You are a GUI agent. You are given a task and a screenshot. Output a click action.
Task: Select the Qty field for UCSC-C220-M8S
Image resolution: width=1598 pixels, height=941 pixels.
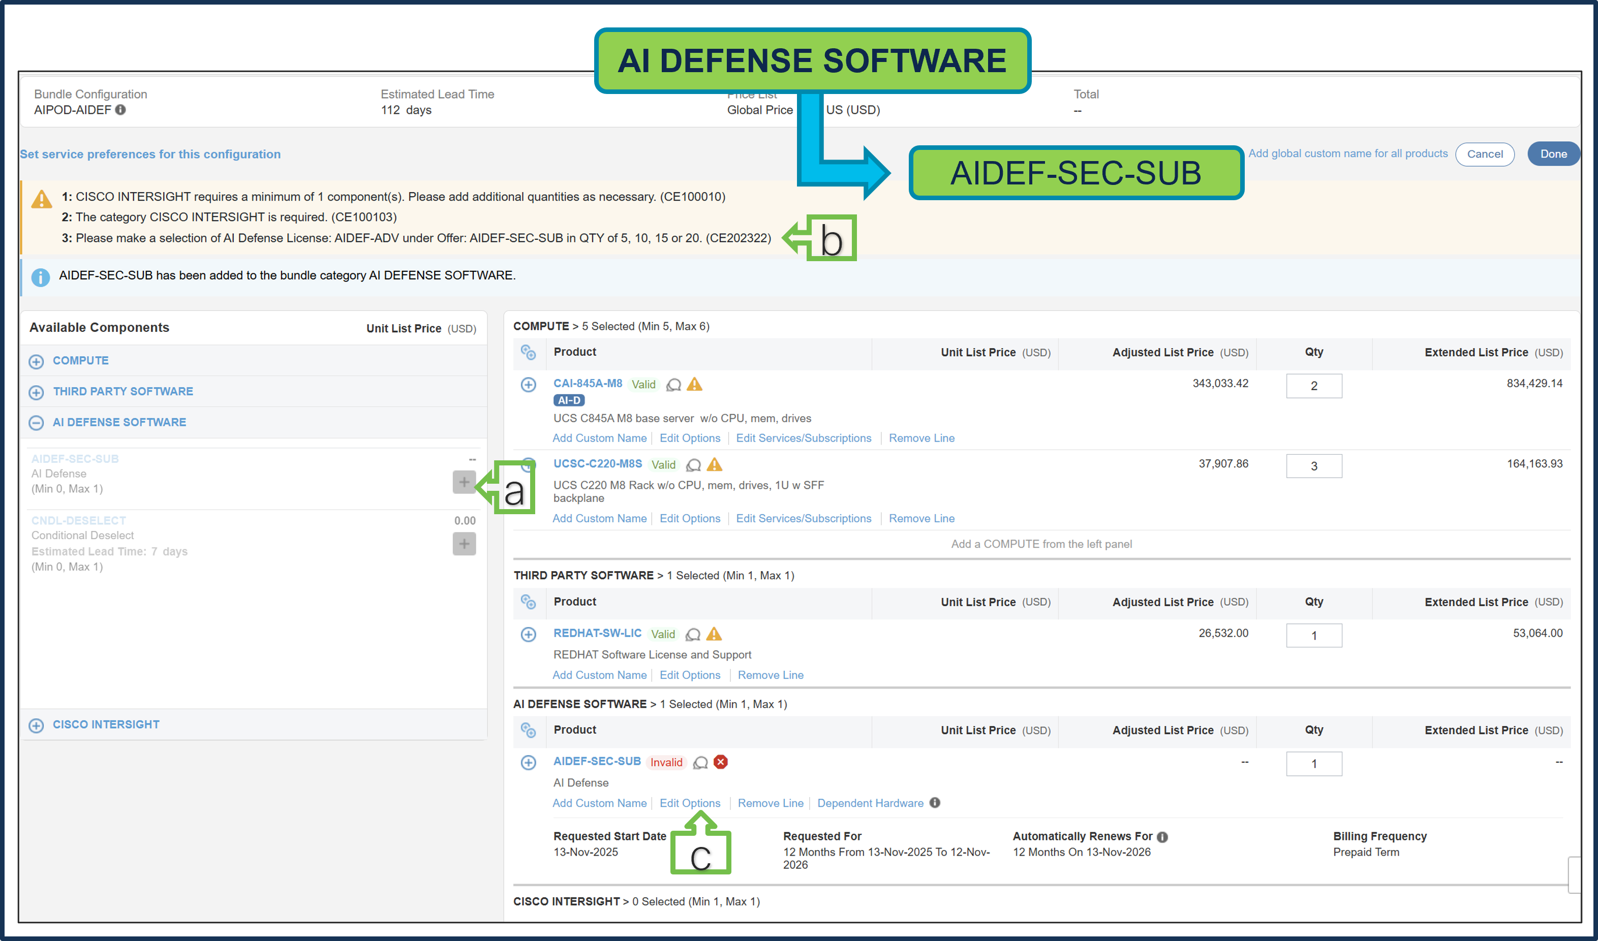point(1314,466)
